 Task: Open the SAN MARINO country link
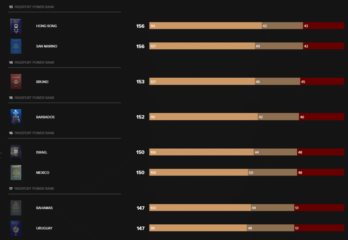pos(47,46)
